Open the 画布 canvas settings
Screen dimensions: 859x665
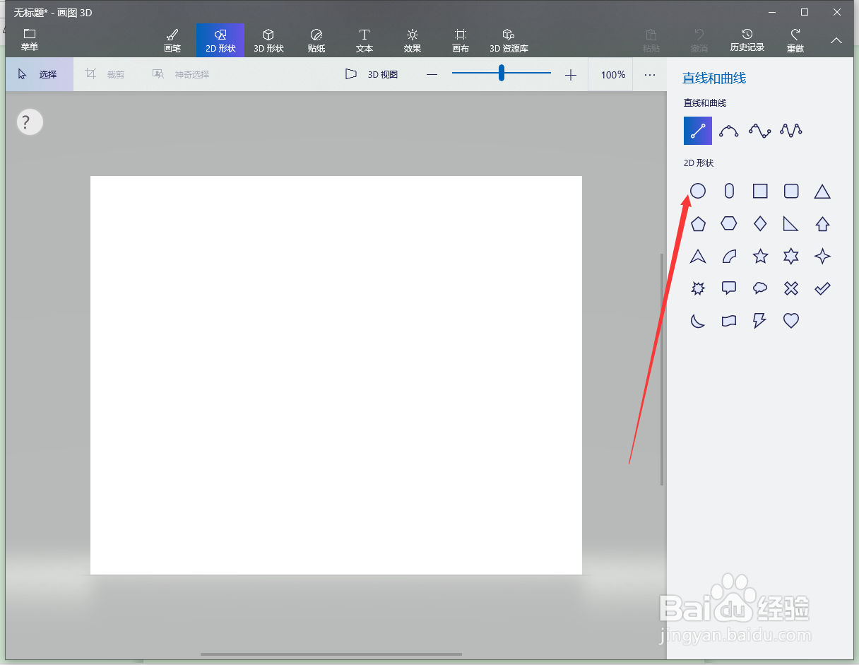click(461, 40)
